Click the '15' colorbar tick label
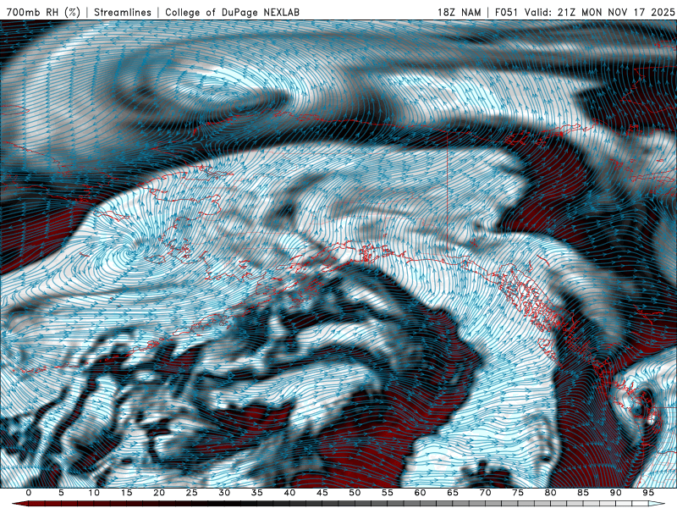677x508 pixels. pyautogui.click(x=126, y=493)
